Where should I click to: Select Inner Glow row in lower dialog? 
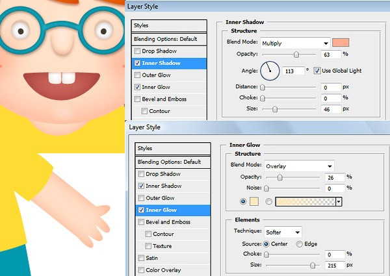(x=173, y=210)
